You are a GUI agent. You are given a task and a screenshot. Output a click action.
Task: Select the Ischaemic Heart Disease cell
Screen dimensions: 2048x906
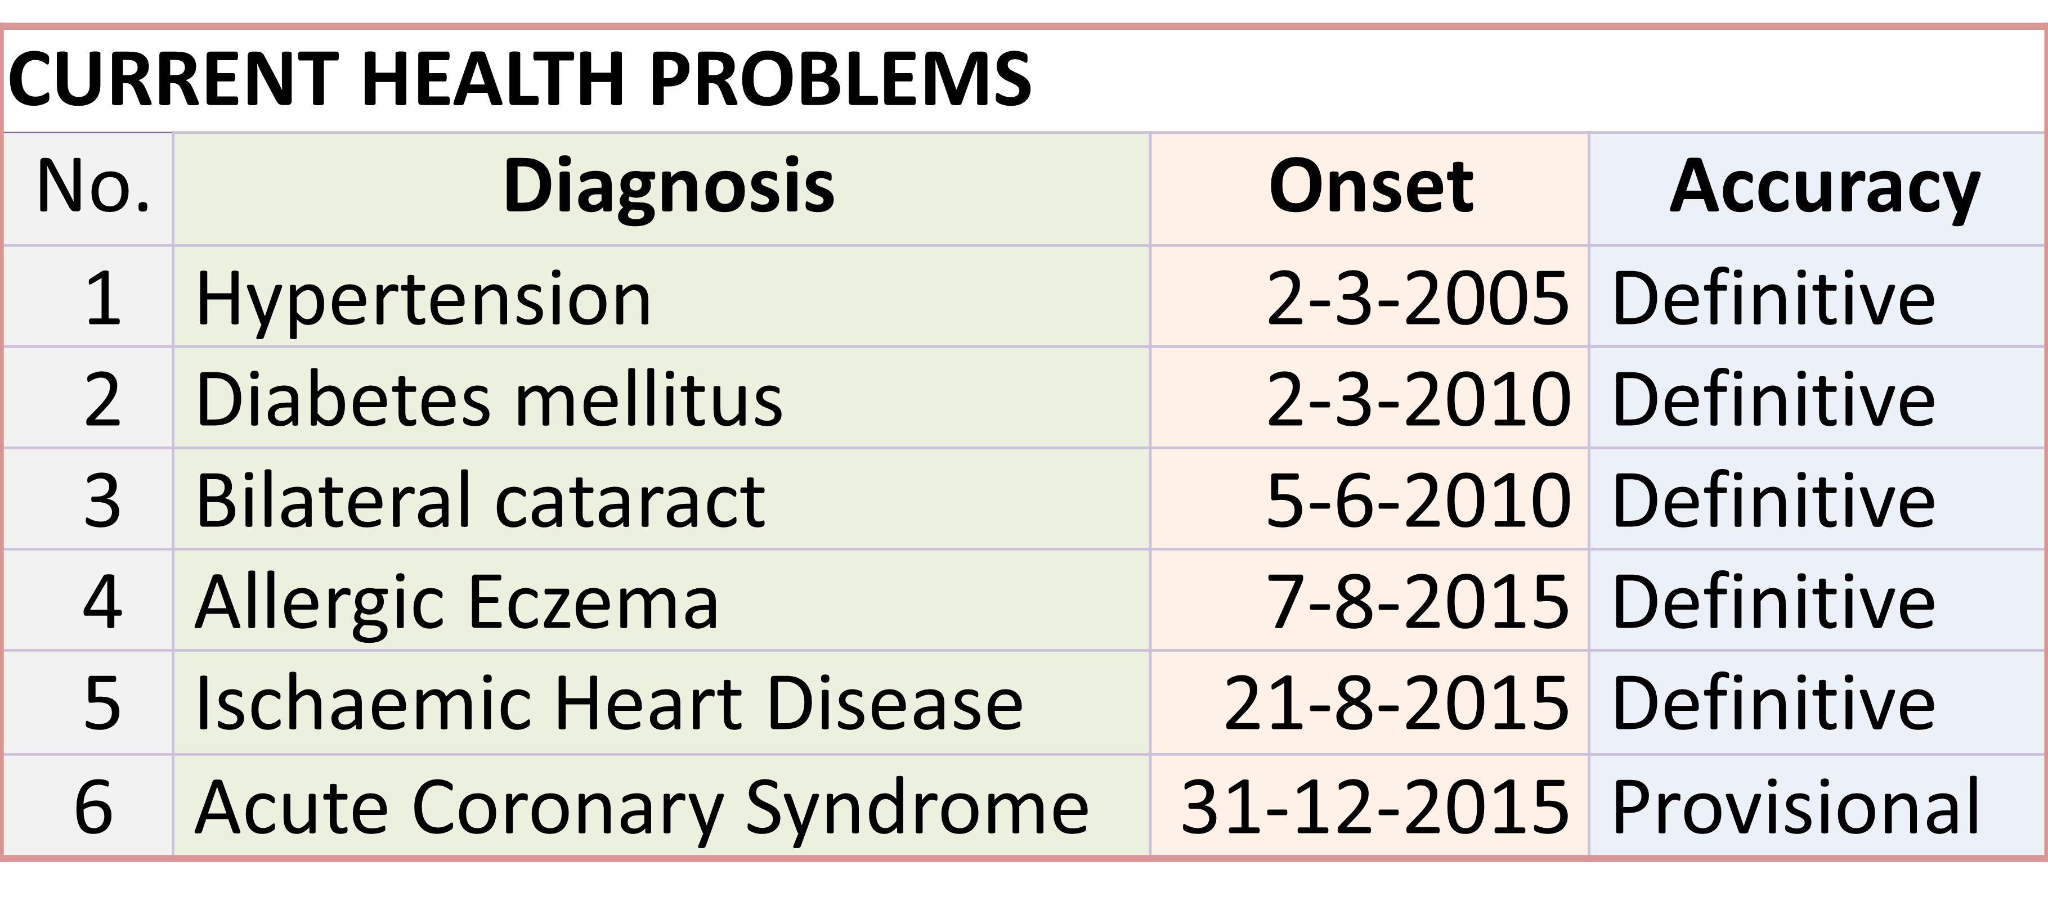[609, 704]
